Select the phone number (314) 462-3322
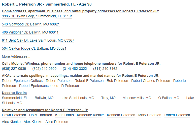 point(75,69)
